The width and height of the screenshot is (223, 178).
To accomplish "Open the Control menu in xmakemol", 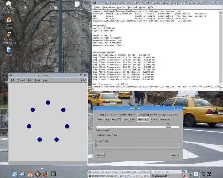I will point(22,80).
